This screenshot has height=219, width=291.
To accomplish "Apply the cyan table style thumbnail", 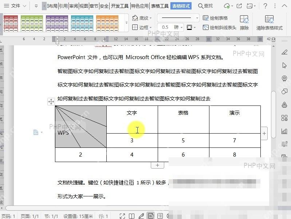I will coord(82,23).
